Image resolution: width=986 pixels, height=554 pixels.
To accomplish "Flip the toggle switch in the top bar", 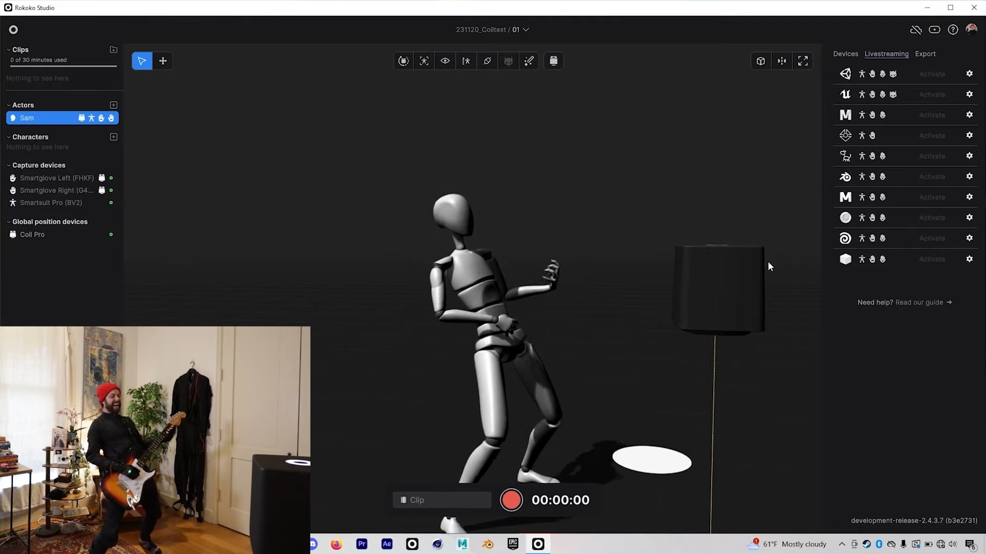I will tap(935, 30).
